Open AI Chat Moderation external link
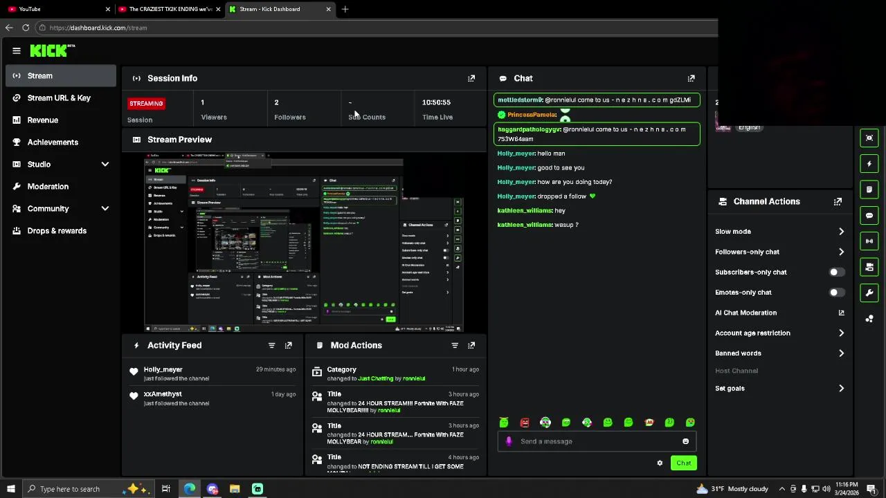This screenshot has width=886, height=498. [841, 313]
